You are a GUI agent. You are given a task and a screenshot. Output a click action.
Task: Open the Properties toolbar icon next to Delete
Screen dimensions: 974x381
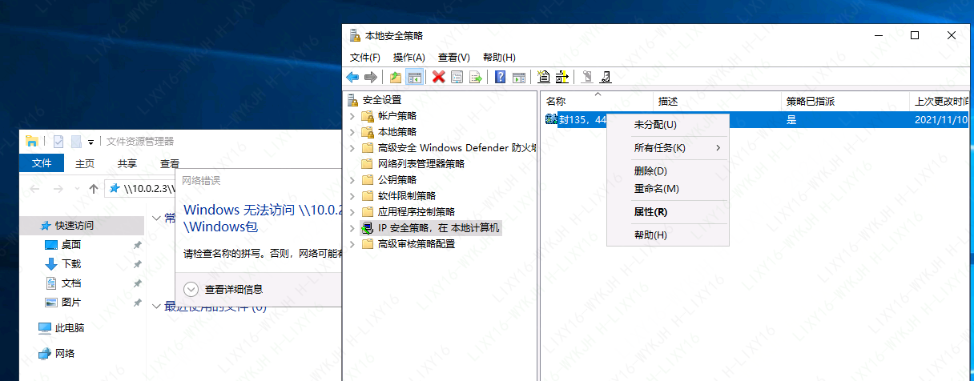point(457,77)
